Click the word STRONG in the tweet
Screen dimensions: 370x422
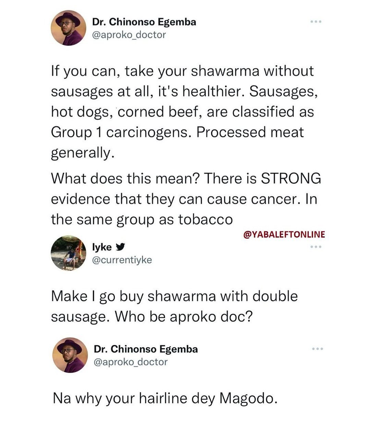[291, 178]
